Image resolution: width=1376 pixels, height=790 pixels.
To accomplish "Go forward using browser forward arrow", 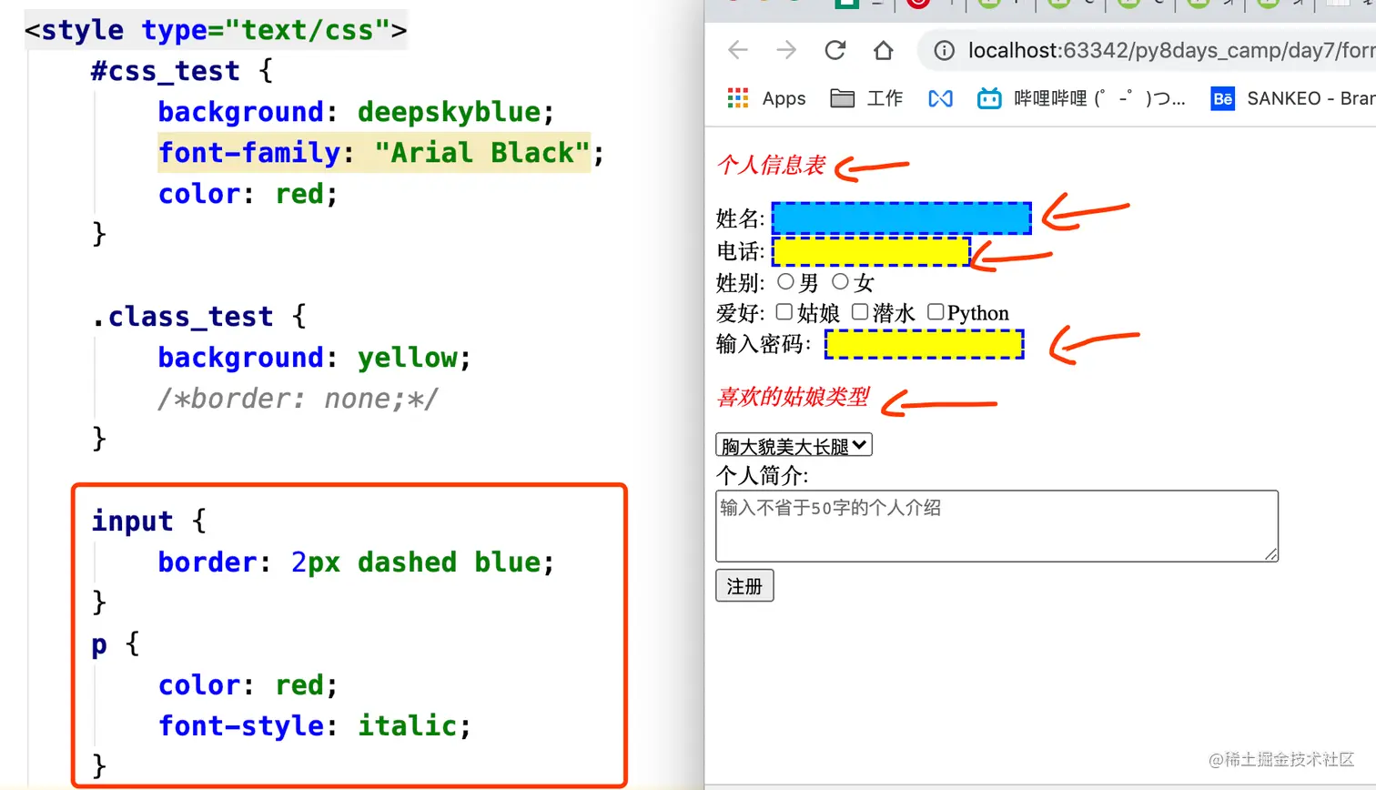I will [x=786, y=50].
